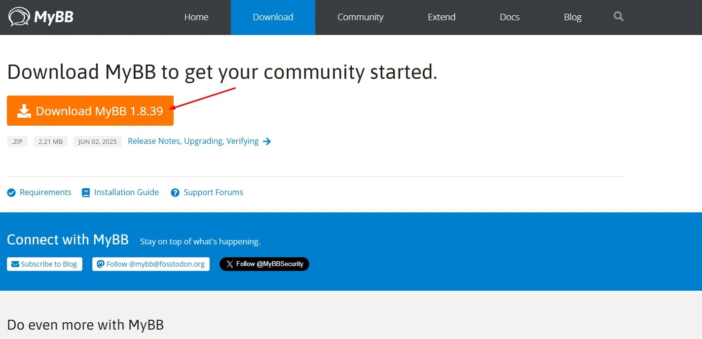Open Release Notes, Upgrading, Verifying link
Image resolution: width=702 pixels, height=339 pixels.
pyautogui.click(x=193, y=141)
